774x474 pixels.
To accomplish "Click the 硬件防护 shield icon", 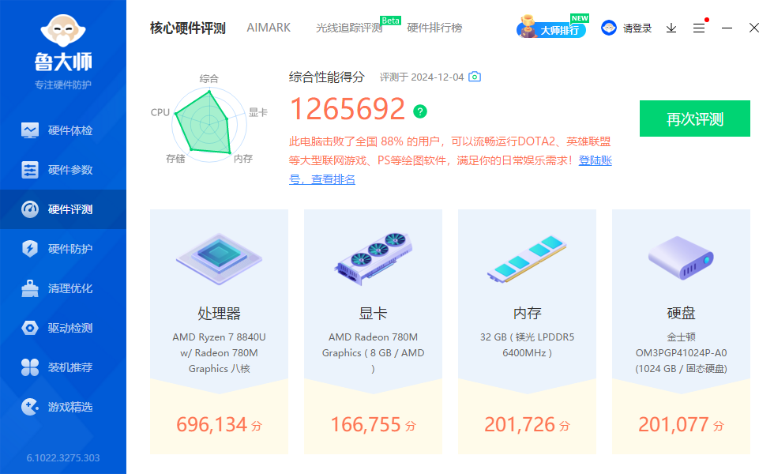I will click(x=30, y=249).
